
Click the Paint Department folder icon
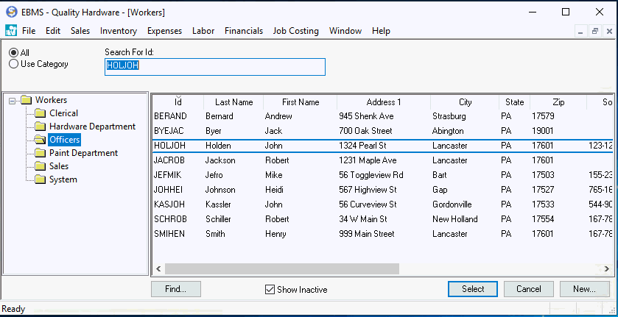[x=40, y=153]
